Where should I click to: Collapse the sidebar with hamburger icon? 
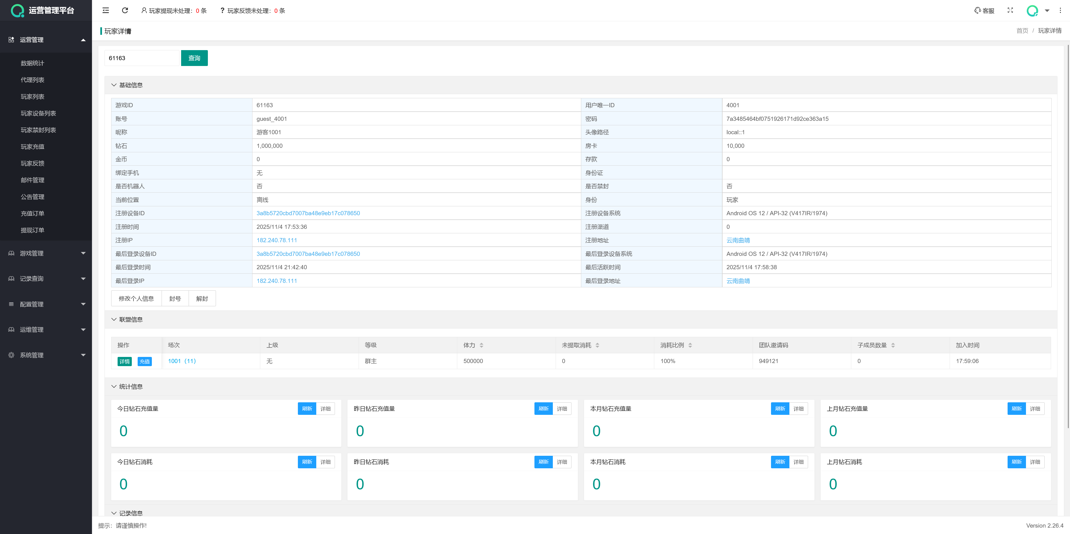tap(106, 10)
